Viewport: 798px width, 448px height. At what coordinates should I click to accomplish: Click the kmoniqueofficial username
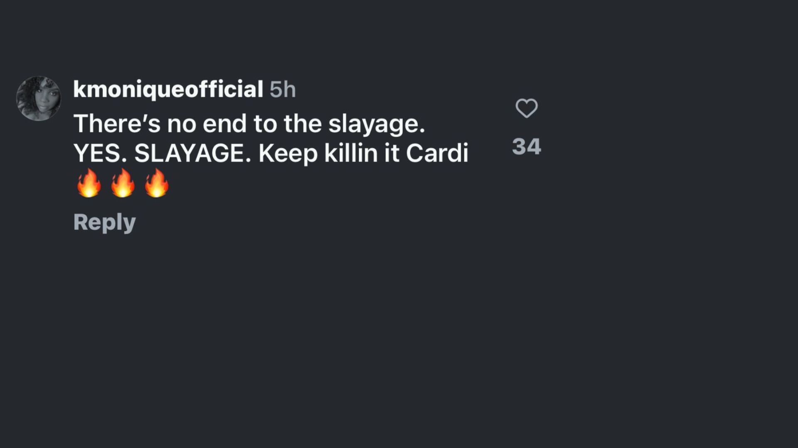pos(168,89)
